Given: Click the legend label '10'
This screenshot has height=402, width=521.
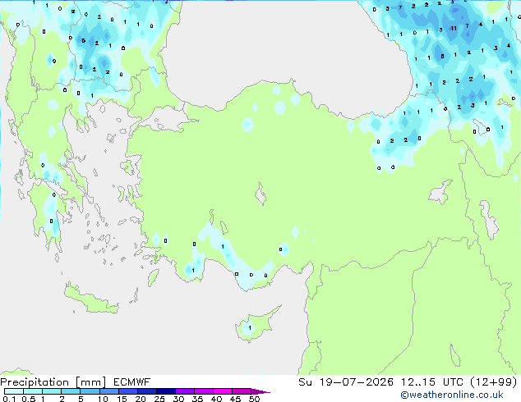Looking at the screenshot, I should pos(103,399).
